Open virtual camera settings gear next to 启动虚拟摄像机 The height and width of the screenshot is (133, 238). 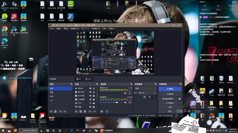pos(180,99)
